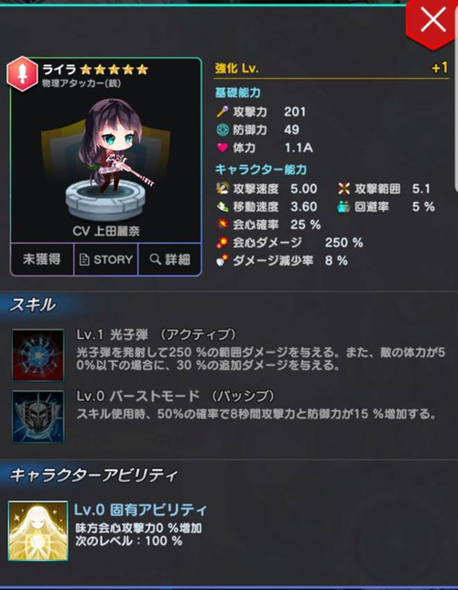Select the バーストモード passive skill icon
Viewport: 458px width, 590px height.
pyautogui.click(x=38, y=417)
